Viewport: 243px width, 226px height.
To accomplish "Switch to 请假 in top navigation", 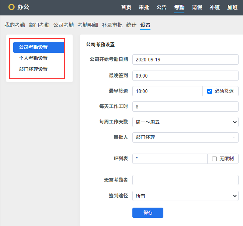I will click(x=197, y=7).
